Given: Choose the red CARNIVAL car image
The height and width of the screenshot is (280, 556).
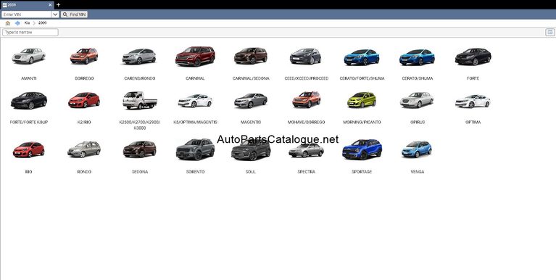Looking at the screenshot, I should click(195, 56).
